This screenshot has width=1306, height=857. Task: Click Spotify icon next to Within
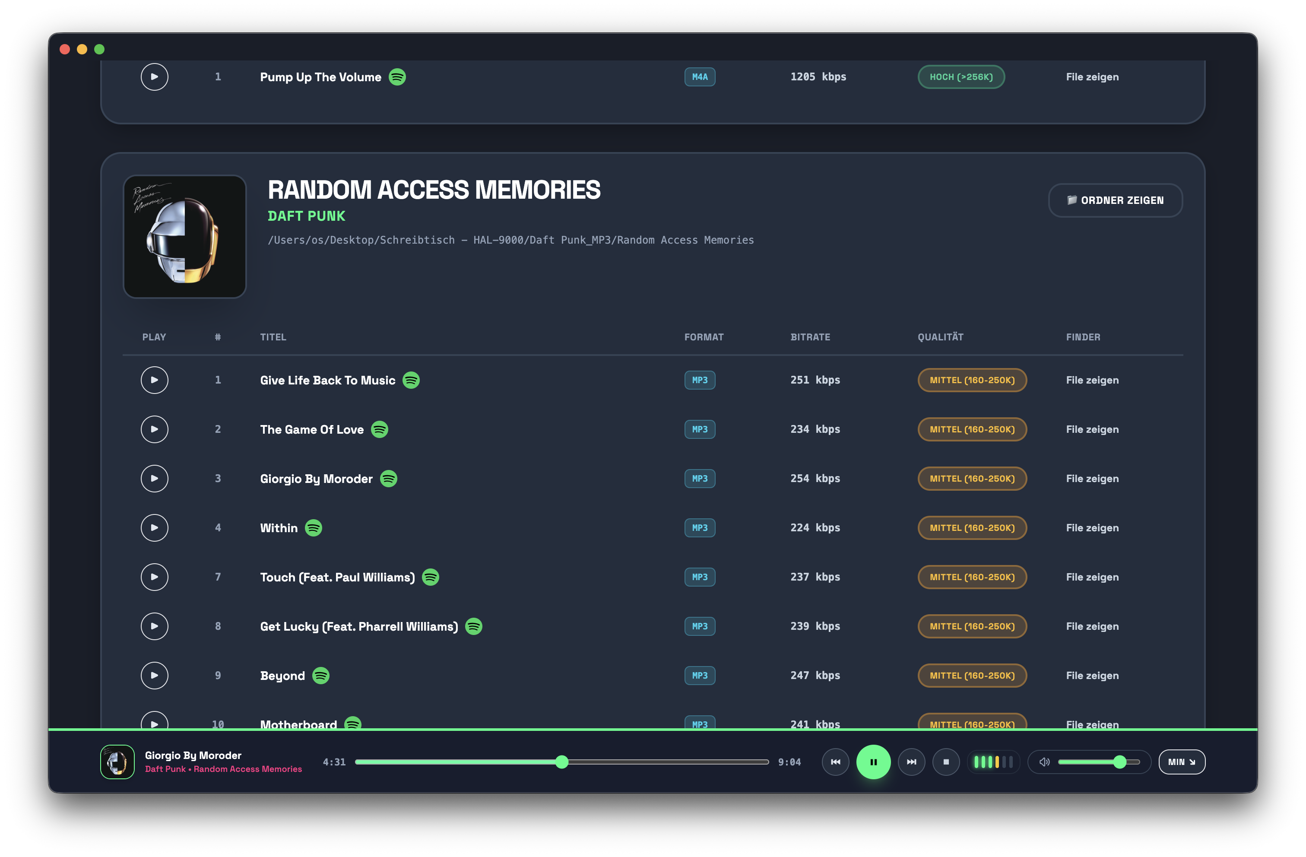(x=314, y=527)
